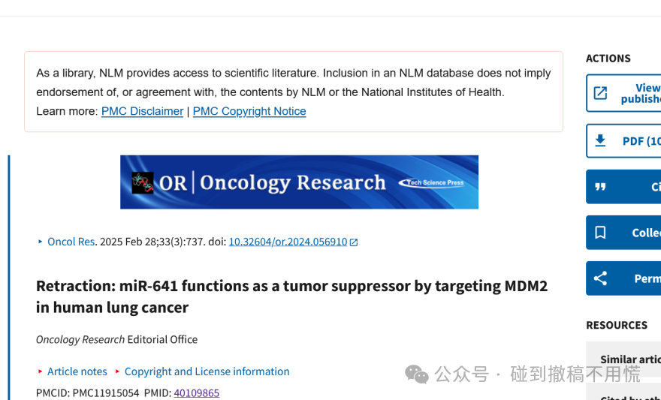Viewport: 661px width, 400px height.
Task: Open PMID 40109865 link
Action: pos(197,392)
